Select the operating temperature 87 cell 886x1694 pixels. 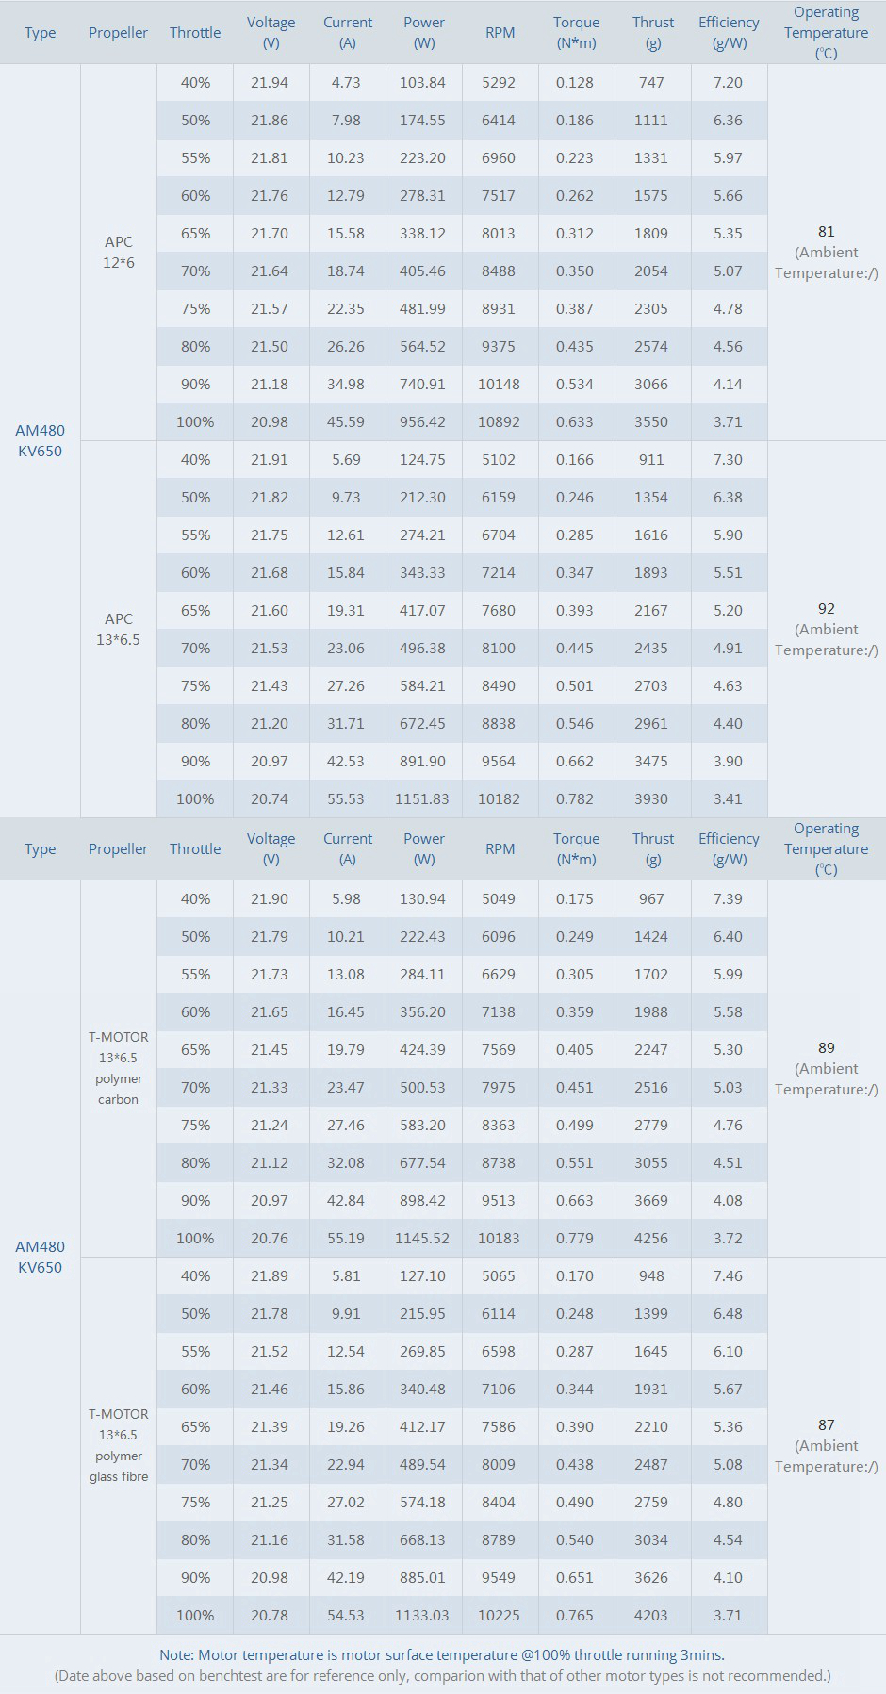pos(827,1445)
